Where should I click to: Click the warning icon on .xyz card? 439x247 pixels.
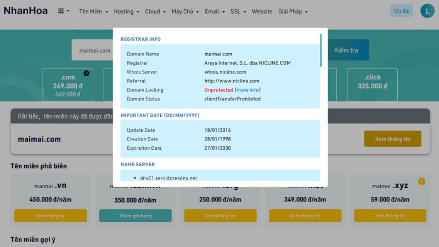(x=421, y=182)
